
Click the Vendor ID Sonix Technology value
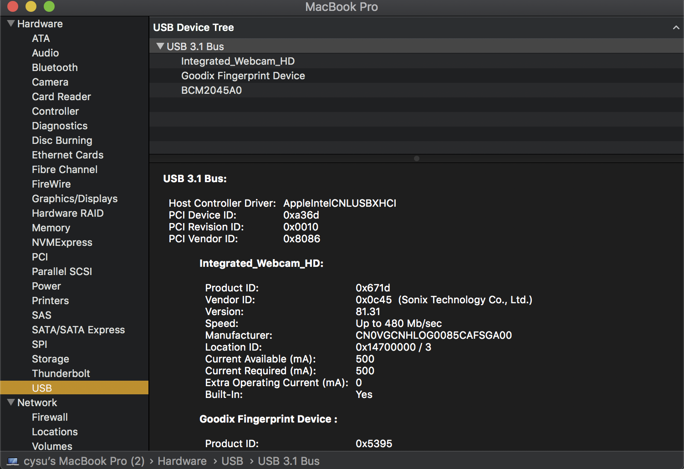[x=444, y=300]
